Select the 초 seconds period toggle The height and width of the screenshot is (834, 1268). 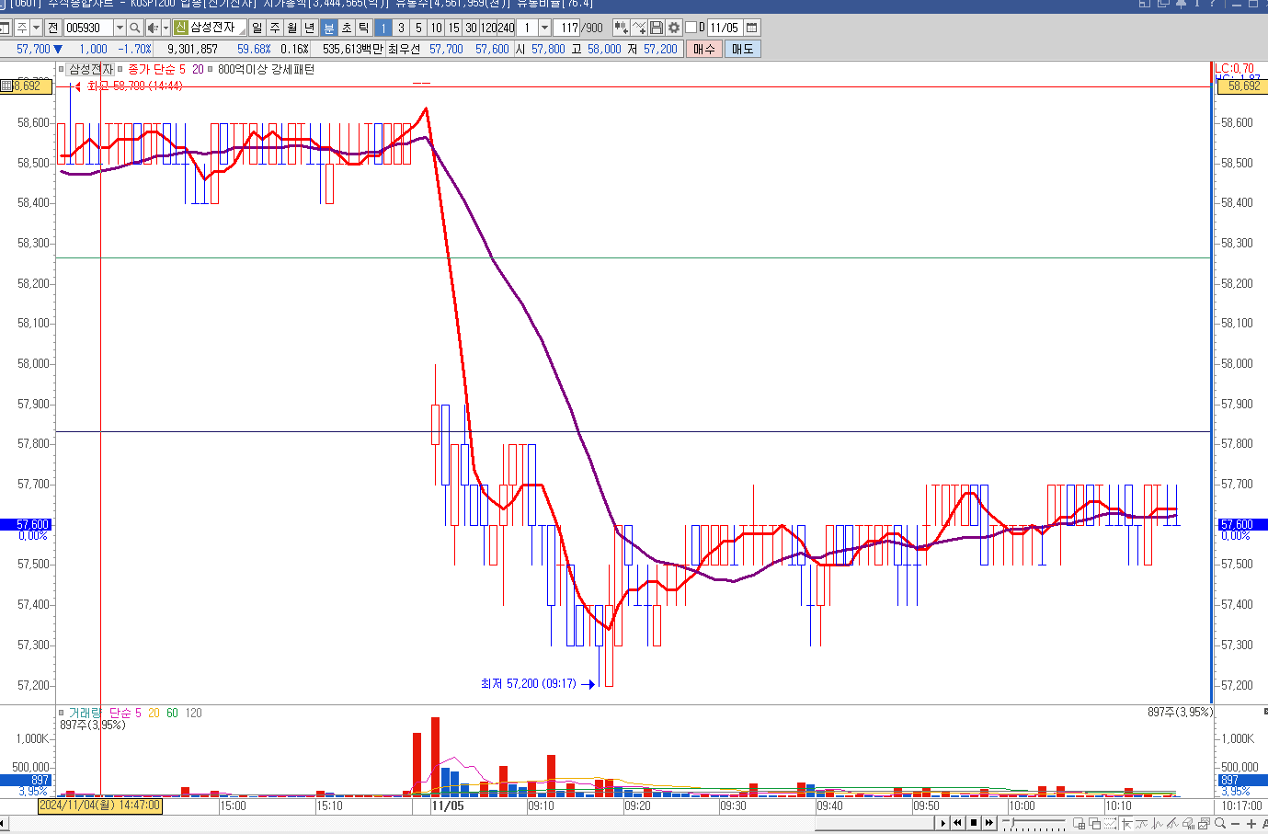tap(347, 28)
